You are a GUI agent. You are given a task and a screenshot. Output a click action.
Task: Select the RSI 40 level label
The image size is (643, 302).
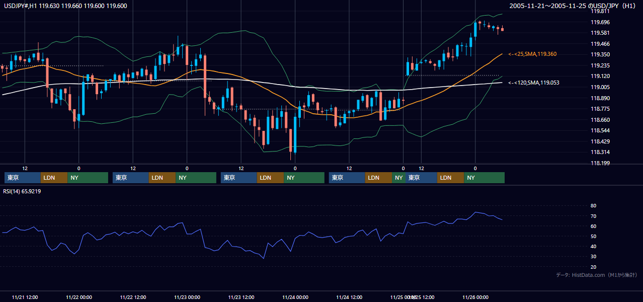tap(593, 246)
